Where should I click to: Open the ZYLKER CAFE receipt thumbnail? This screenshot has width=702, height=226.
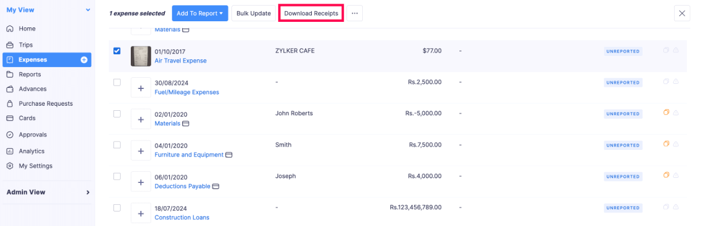[x=141, y=56]
